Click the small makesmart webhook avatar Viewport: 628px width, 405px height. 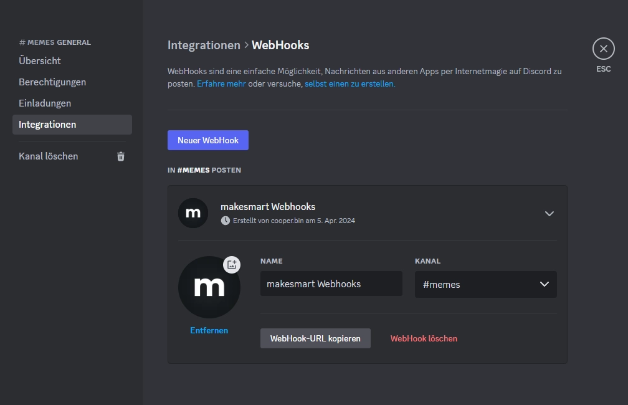pos(193,213)
